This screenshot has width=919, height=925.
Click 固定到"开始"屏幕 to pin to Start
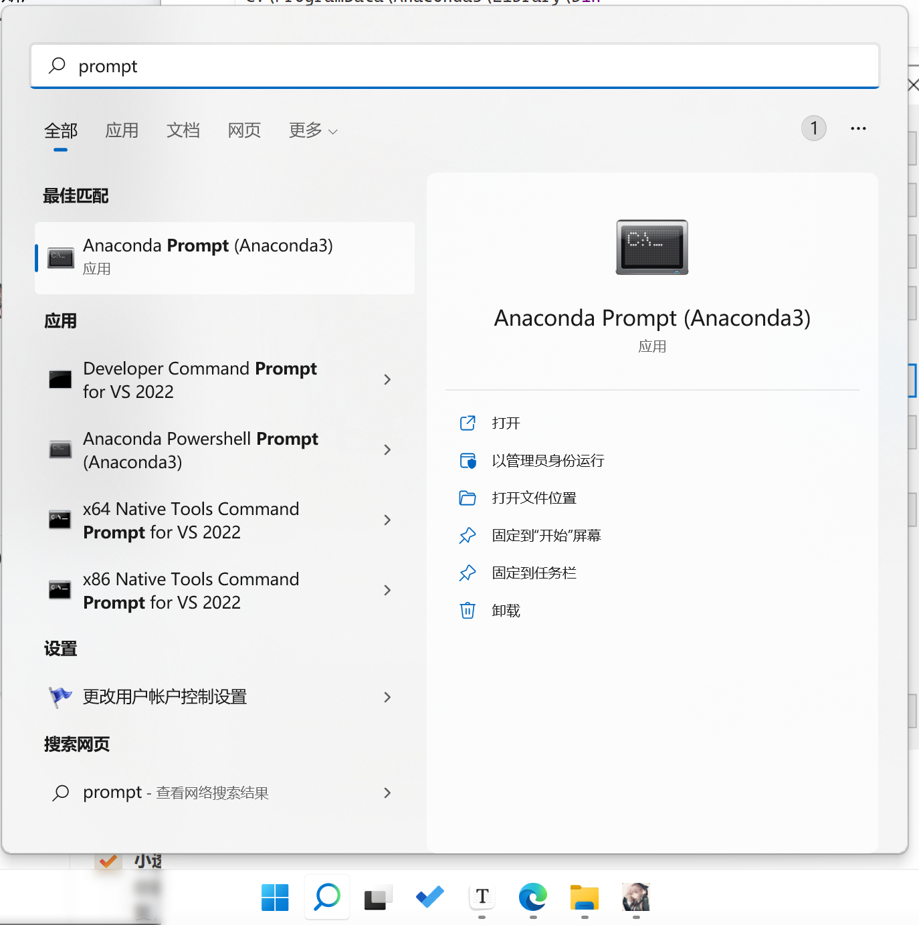(546, 536)
